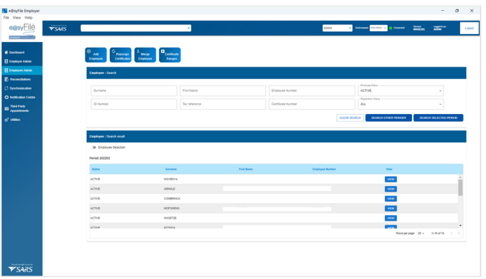Toggle the Employee Selection switch

pyautogui.click(x=93, y=147)
